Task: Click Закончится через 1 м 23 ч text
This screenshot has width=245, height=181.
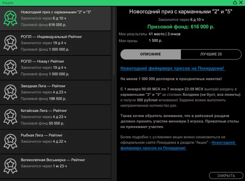Action: coord(44,166)
